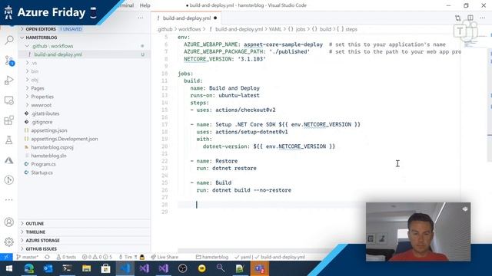Click the remote window indicator in status bar

[x=6, y=257]
